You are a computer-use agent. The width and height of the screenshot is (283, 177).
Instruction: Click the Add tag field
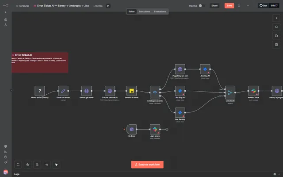pyautogui.click(x=97, y=6)
